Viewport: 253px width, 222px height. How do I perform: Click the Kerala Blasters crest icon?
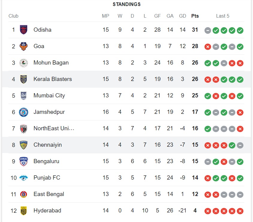coord(23,79)
